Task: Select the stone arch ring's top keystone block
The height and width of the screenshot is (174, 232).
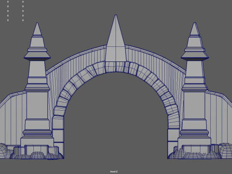Action: [116, 67]
